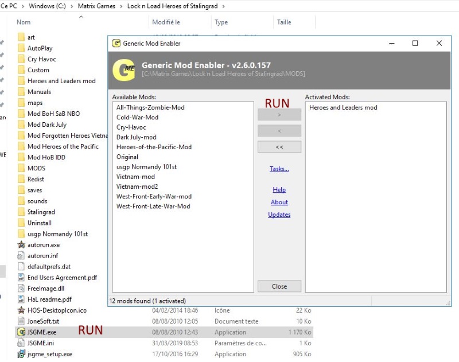The height and width of the screenshot is (362, 459).
Task: Select the HaL readme.pdf file name
Action: tap(49, 299)
